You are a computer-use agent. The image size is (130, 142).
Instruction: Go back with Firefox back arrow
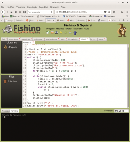(x=3, y=12)
